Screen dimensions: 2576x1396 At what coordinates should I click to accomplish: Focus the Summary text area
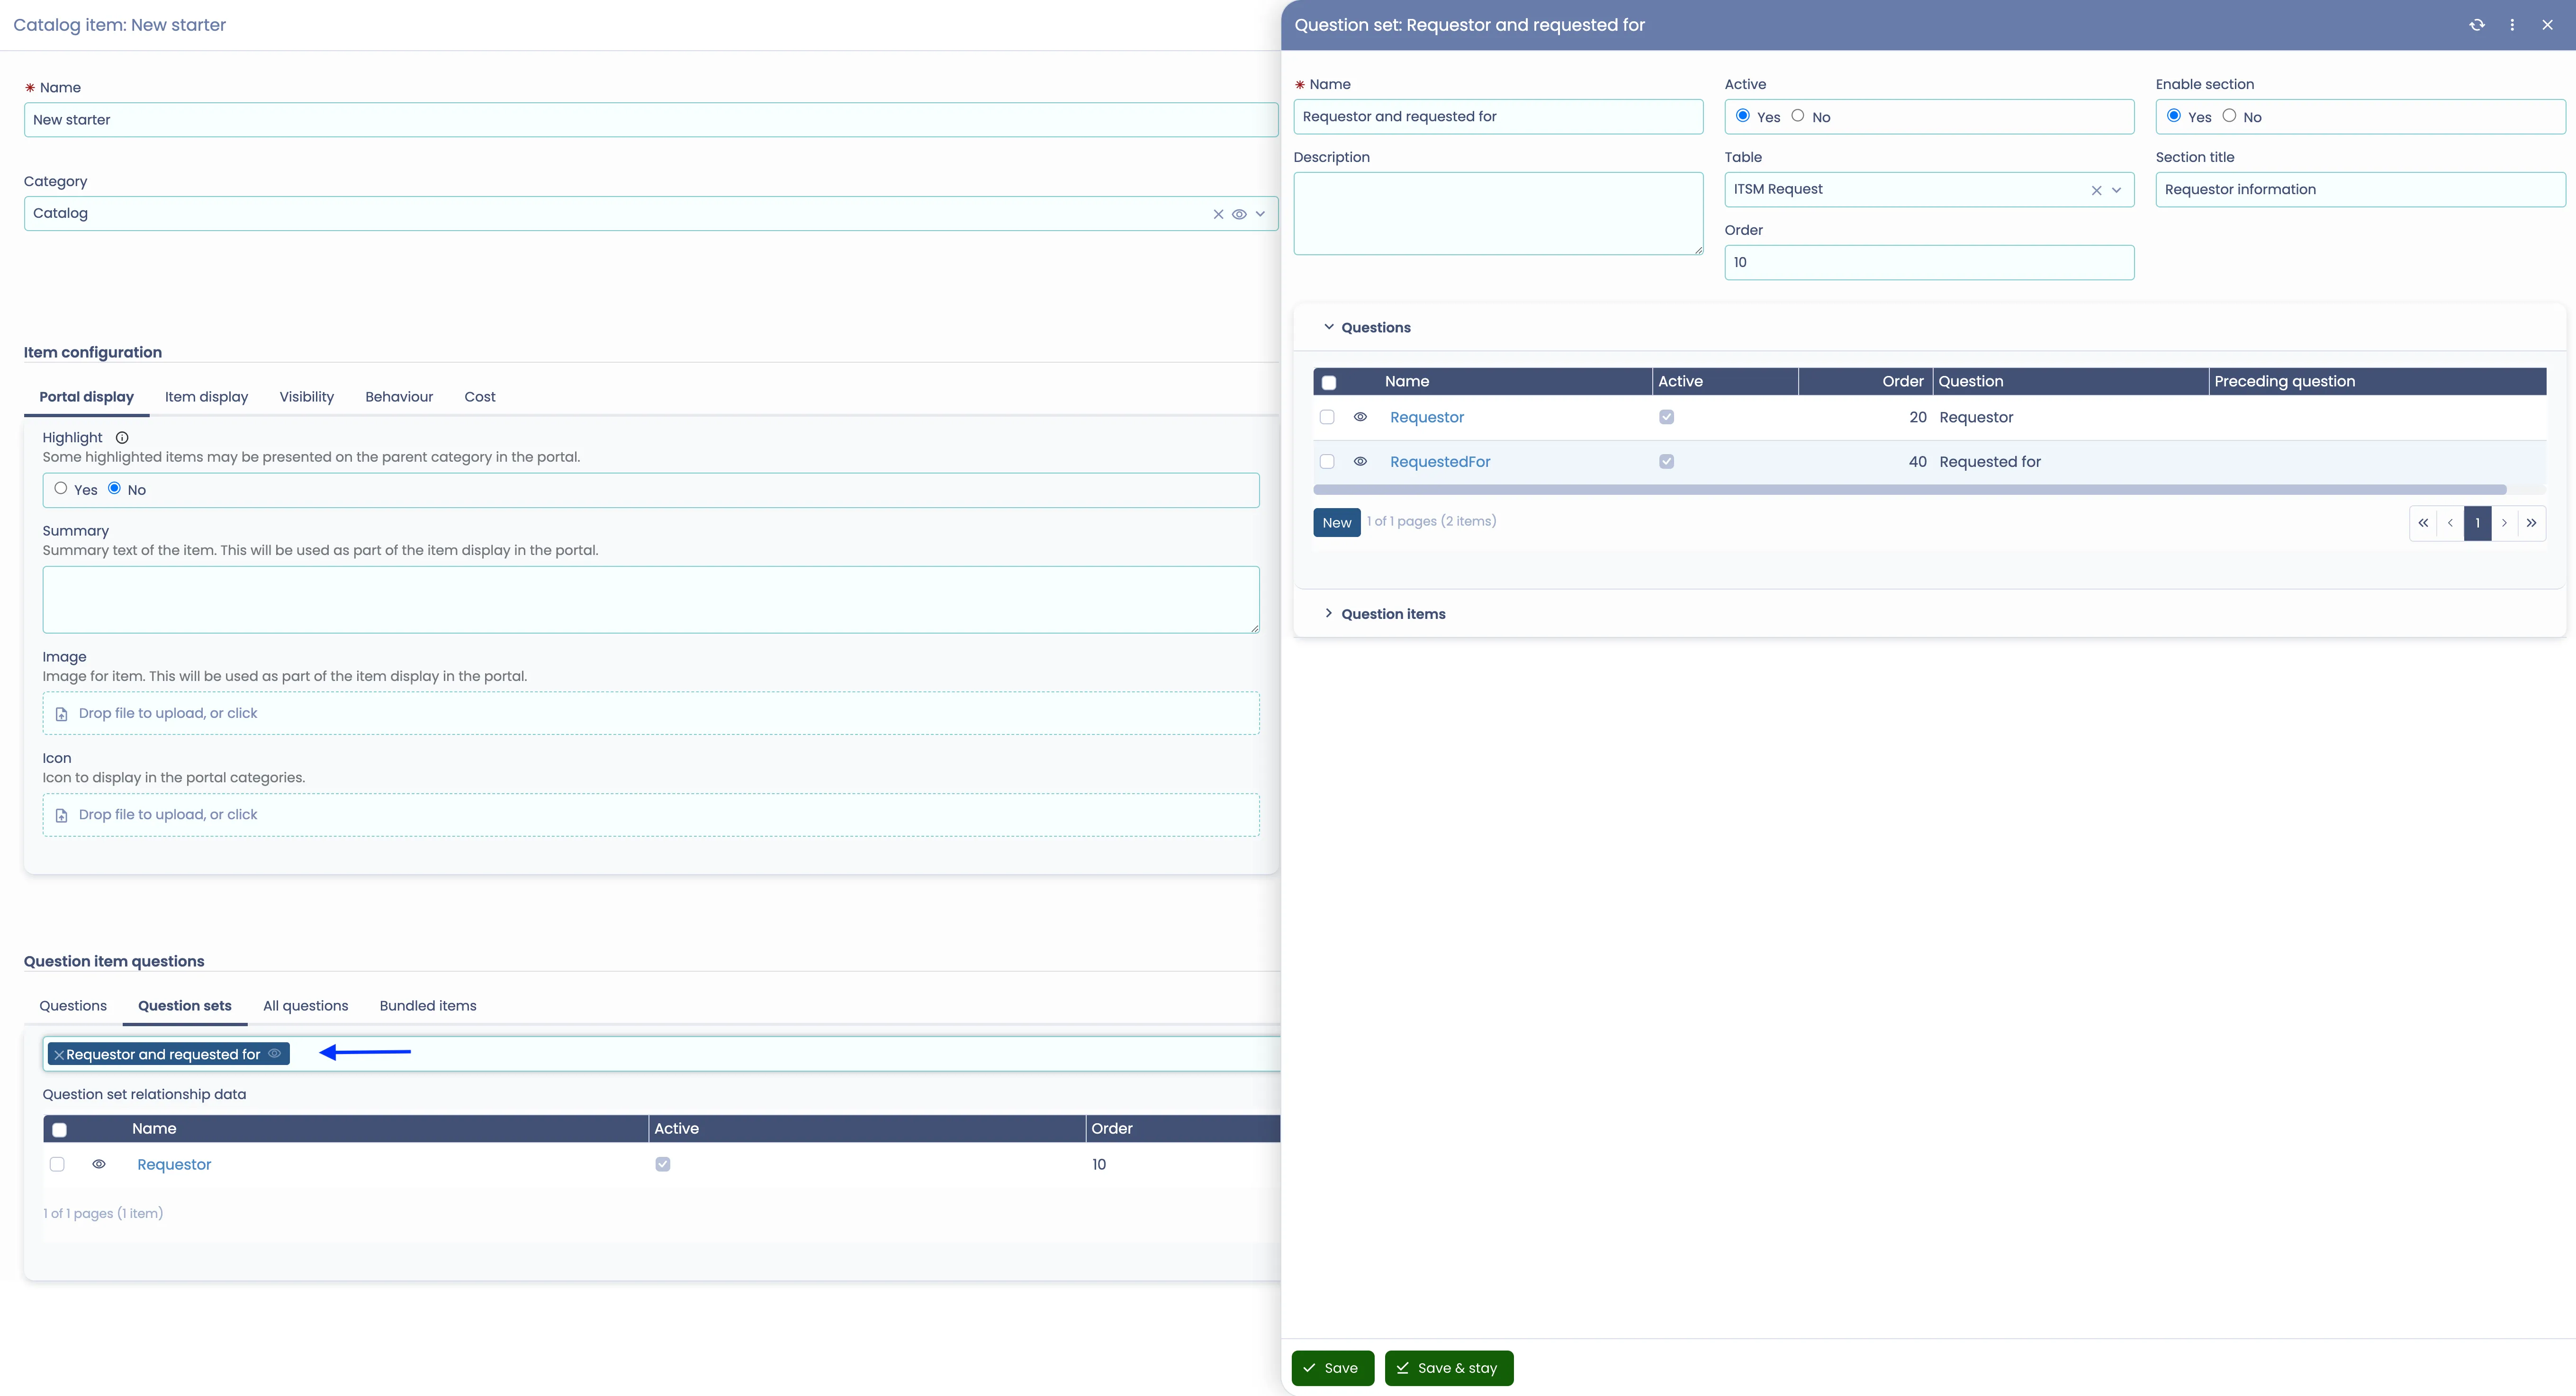(x=651, y=600)
